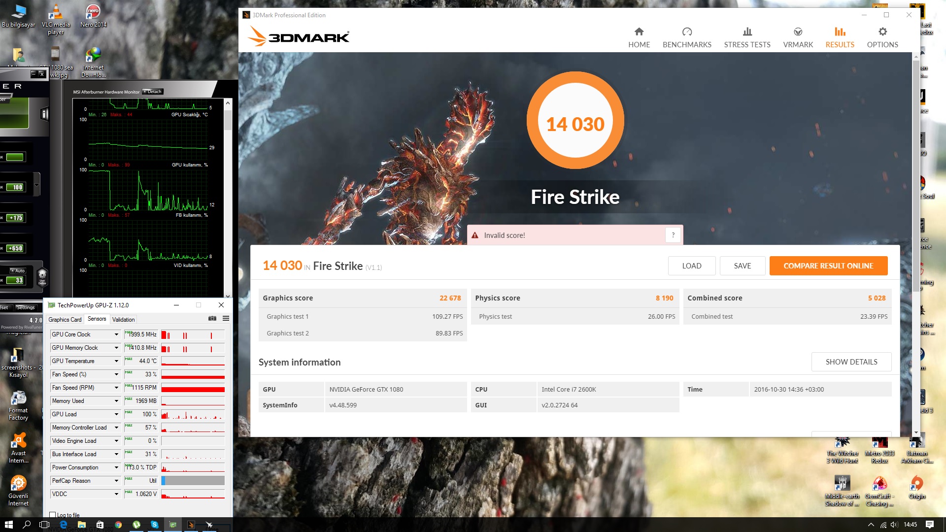Click the Invalid score help question mark
The width and height of the screenshot is (946, 532).
click(x=673, y=235)
